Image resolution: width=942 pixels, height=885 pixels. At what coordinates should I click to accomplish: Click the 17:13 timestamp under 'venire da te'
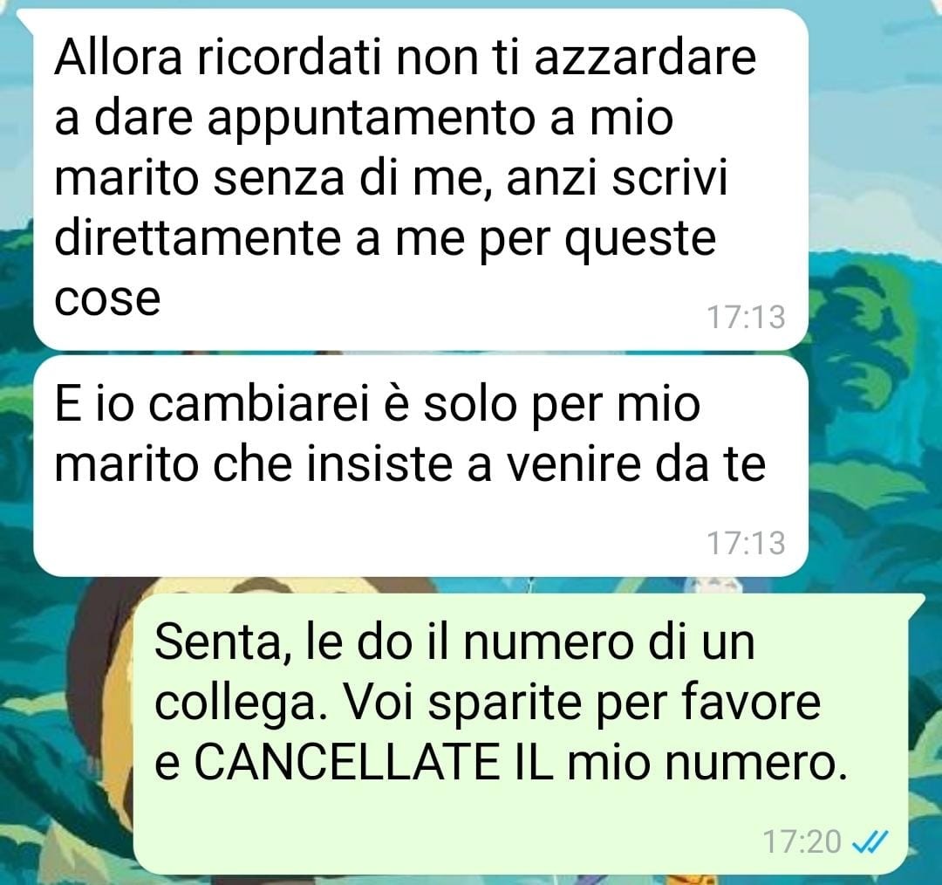(x=746, y=543)
